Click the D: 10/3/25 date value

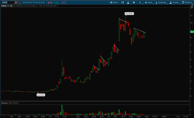(18, 6)
